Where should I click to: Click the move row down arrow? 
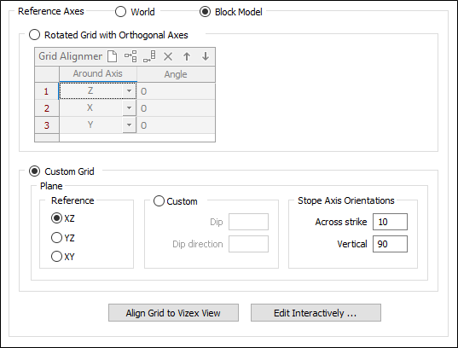coord(206,56)
